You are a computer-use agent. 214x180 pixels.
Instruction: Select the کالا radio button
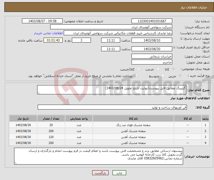pos(173,69)
